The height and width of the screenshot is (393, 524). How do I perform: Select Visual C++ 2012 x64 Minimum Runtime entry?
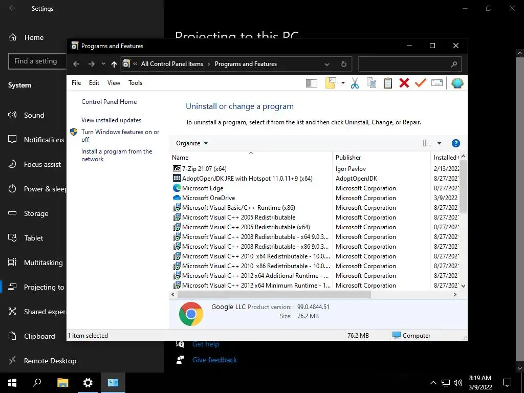point(251,286)
